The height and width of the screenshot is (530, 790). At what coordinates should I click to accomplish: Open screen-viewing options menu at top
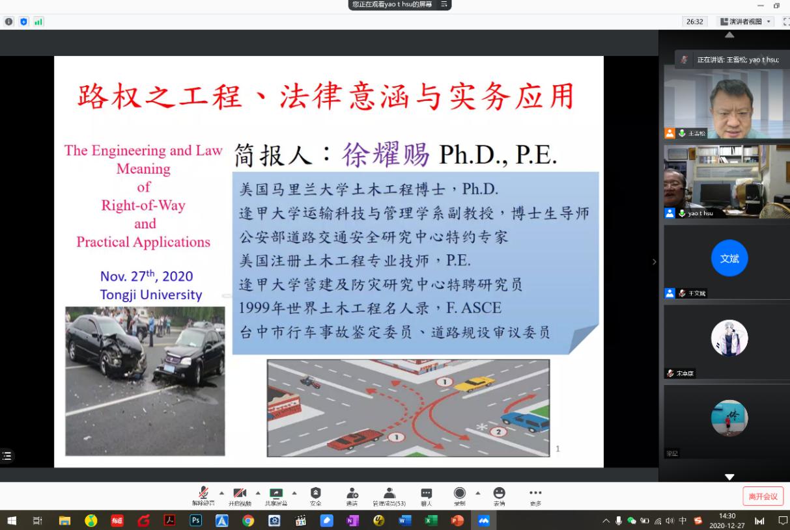[444, 5]
